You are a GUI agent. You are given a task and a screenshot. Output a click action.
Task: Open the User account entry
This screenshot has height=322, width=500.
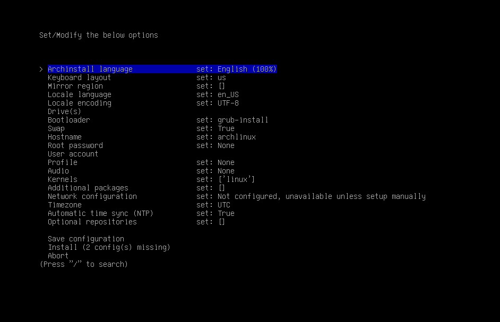click(73, 154)
